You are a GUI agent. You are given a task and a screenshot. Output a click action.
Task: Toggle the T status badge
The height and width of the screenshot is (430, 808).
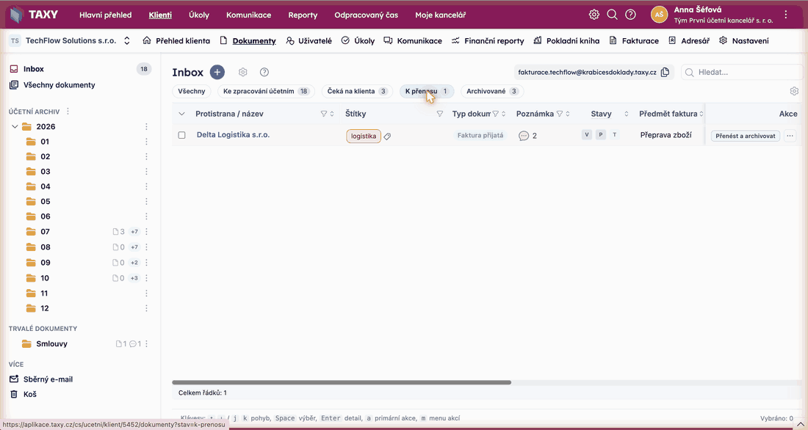(614, 135)
